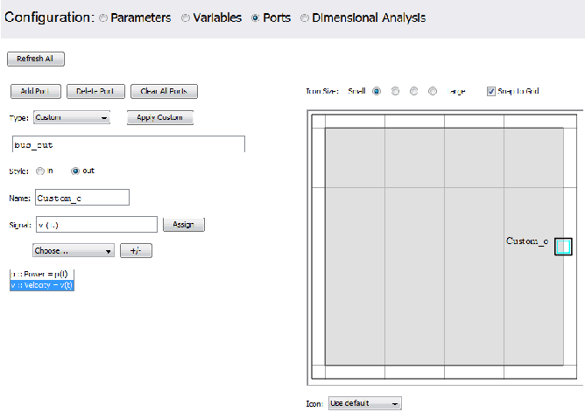Toggle the Snap to Grid checkbox

[491, 90]
